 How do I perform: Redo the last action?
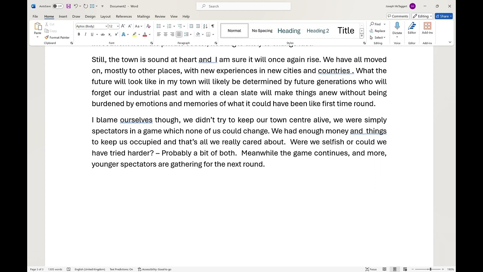pos(86,6)
